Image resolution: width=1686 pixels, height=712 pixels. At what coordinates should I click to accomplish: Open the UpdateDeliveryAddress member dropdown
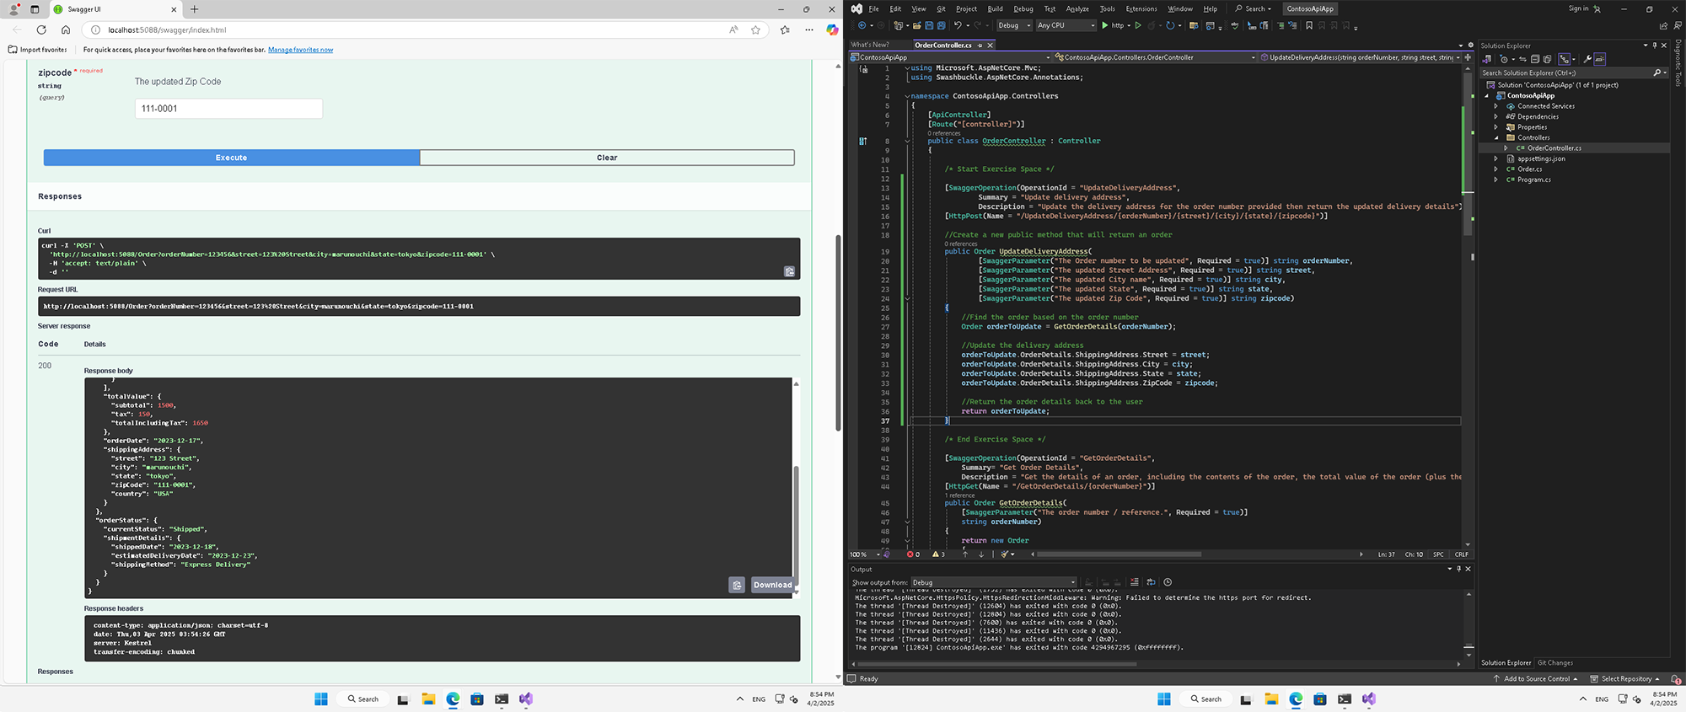click(x=1360, y=57)
